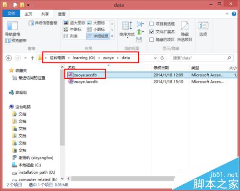Open the File tab
Image resolution: width=240 pixels, height=191 pixels.
pyautogui.click(x=12, y=14)
